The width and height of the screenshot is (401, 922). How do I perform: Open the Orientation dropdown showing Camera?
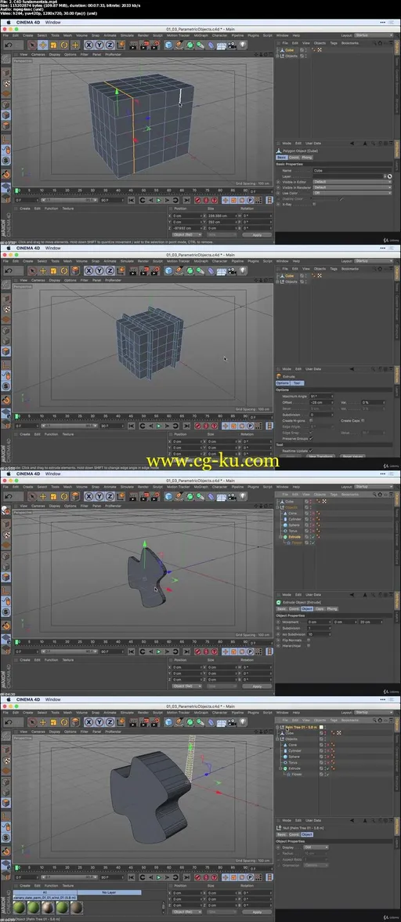[316, 865]
